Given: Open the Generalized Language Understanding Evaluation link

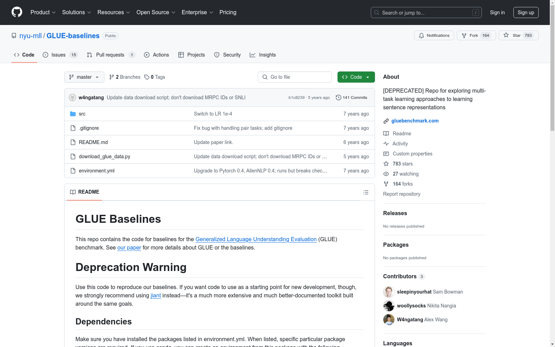Looking at the screenshot, I should (x=256, y=239).
